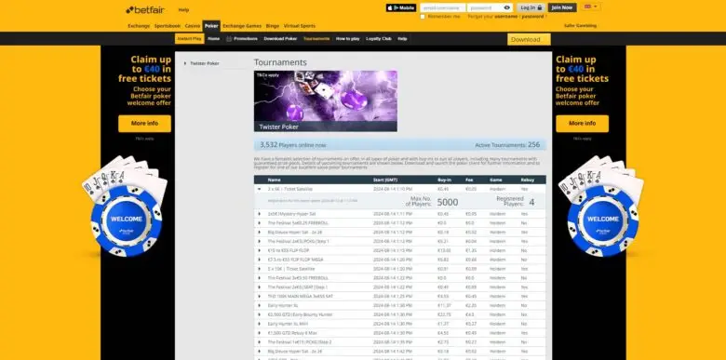Screen dimensions: 726x360
Task: Switch to the Bingo tab
Action: pyautogui.click(x=273, y=26)
